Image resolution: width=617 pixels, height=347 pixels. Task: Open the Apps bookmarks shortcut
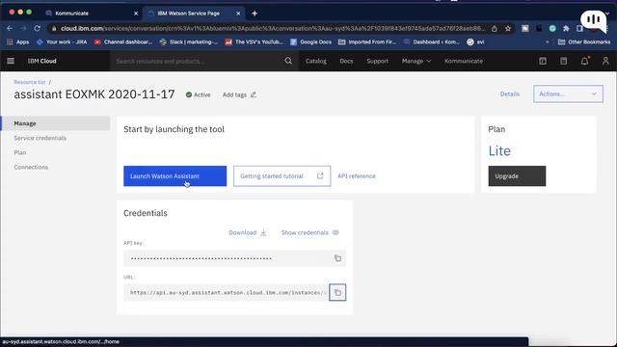click(x=18, y=42)
